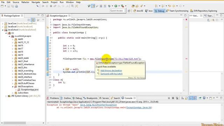This screenshot has height=126, width=224.
Task: Switch to the Breakpoints tab
Action: click(x=90, y=98)
